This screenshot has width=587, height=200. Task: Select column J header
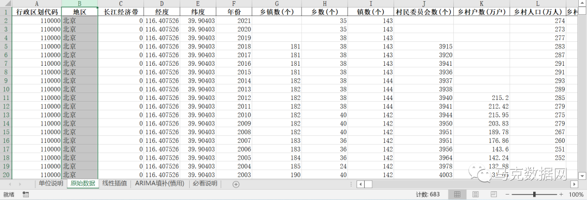tap(424, 3)
